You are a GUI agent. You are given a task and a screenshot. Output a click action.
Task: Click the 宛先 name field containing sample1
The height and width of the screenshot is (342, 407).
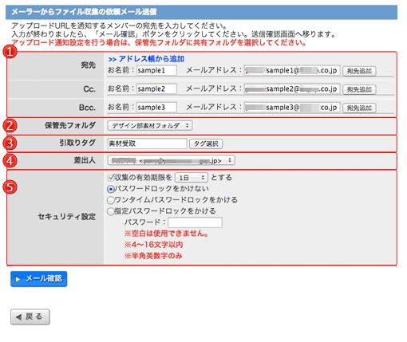tap(156, 70)
